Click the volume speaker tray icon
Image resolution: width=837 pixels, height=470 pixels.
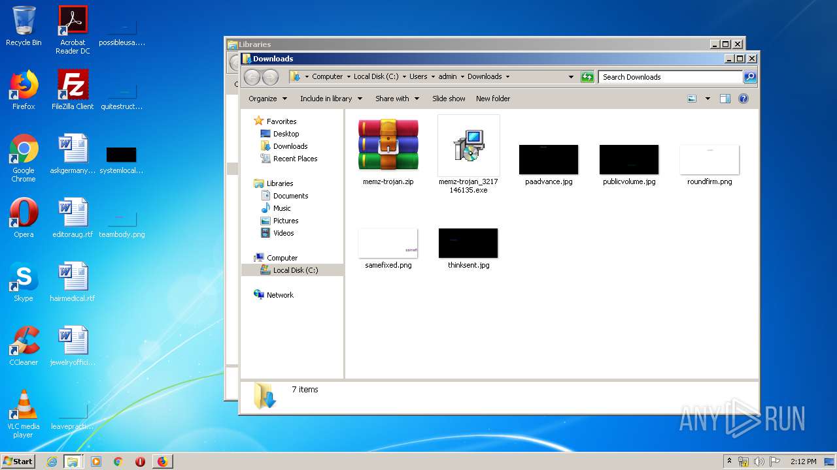click(759, 462)
